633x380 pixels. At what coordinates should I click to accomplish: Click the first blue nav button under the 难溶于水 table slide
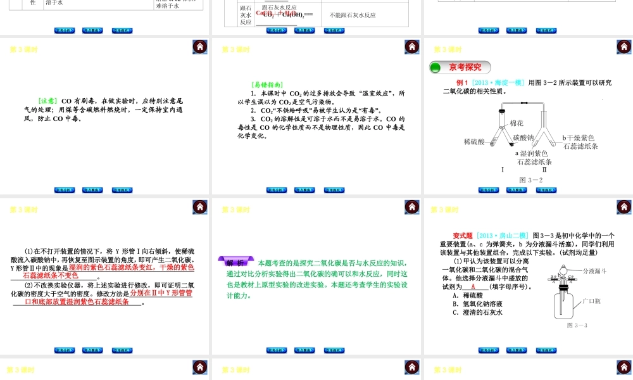click(x=65, y=30)
